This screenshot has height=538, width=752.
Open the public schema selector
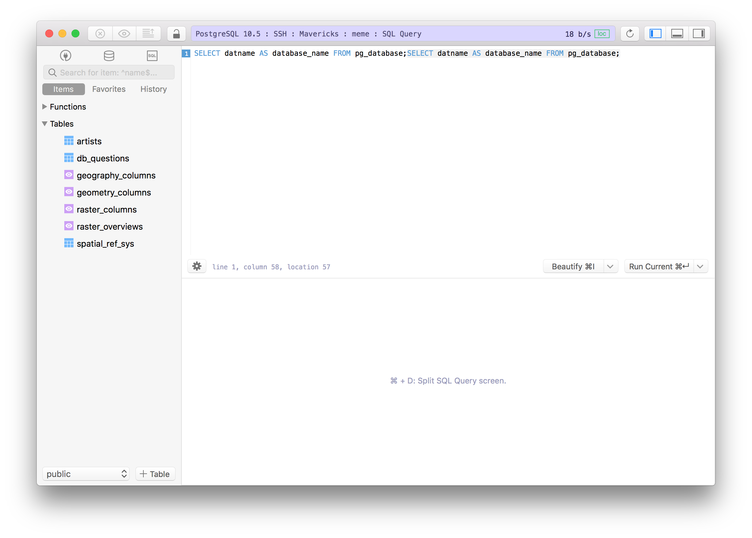[86, 474]
